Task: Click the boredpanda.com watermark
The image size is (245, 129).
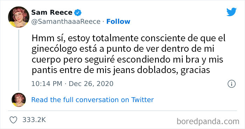Action: pos(208,122)
